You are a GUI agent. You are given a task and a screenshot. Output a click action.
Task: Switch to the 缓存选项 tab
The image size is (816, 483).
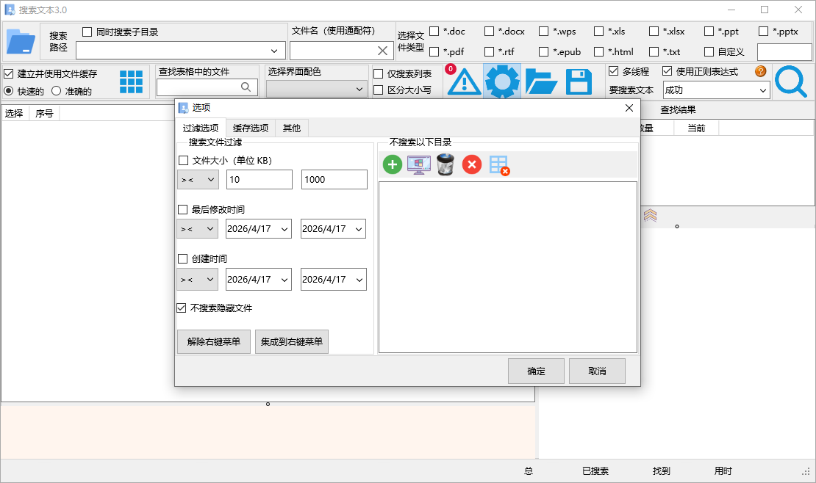point(251,127)
